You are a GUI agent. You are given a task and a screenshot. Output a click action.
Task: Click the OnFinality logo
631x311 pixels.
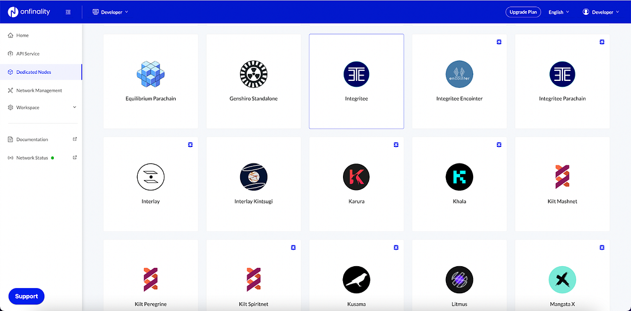pos(28,12)
